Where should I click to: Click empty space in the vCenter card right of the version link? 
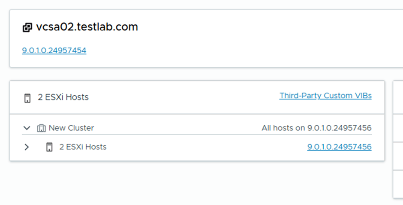pyautogui.click(x=236, y=51)
